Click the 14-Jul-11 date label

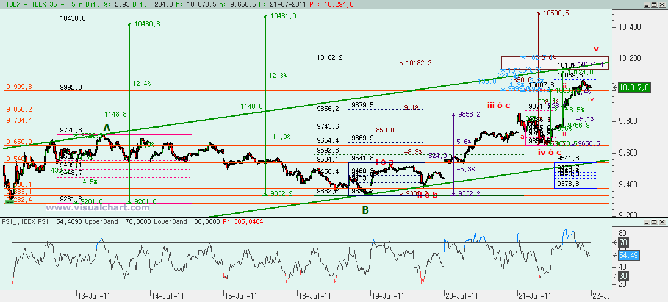pos(168,295)
